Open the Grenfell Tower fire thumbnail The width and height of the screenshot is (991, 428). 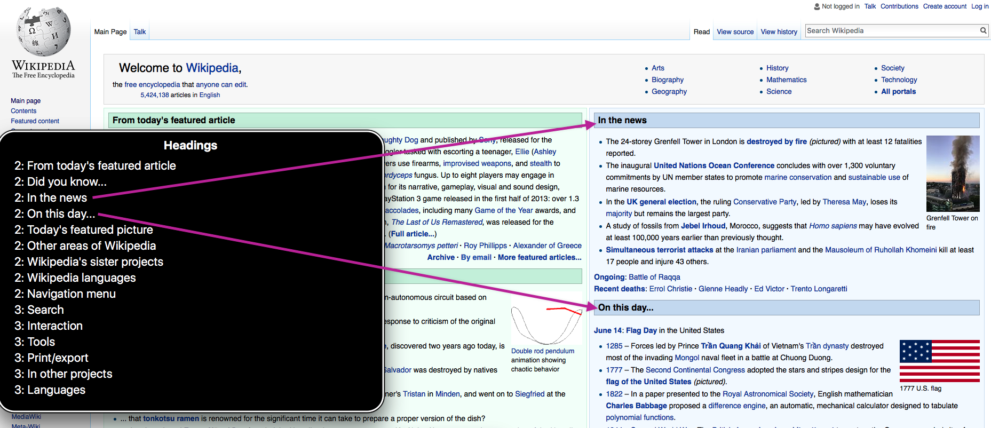(x=953, y=173)
